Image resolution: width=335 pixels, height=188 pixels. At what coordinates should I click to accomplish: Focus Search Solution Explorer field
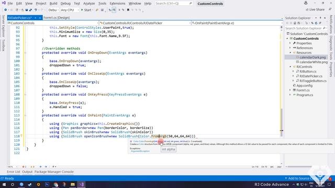coord(306,28)
